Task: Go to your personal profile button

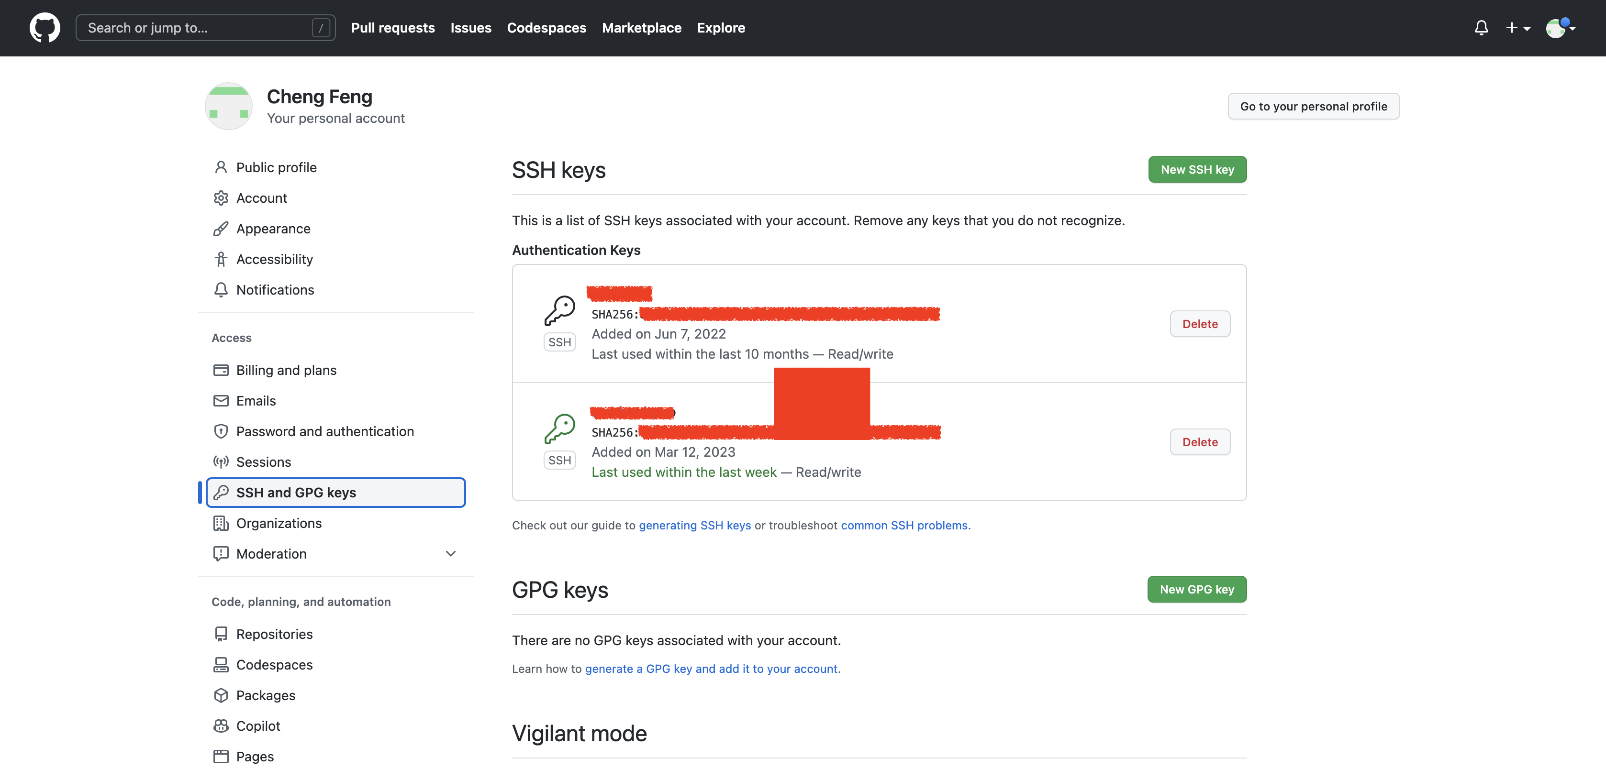Action: pyautogui.click(x=1313, y=107)
